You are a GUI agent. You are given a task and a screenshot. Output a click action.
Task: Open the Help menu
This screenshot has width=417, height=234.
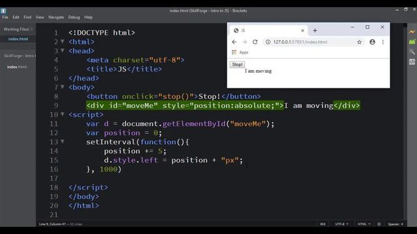click(89, 18)
